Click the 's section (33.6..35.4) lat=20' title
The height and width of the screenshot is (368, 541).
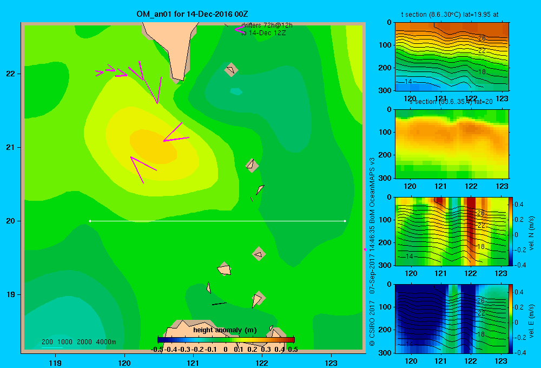[451, 102]
